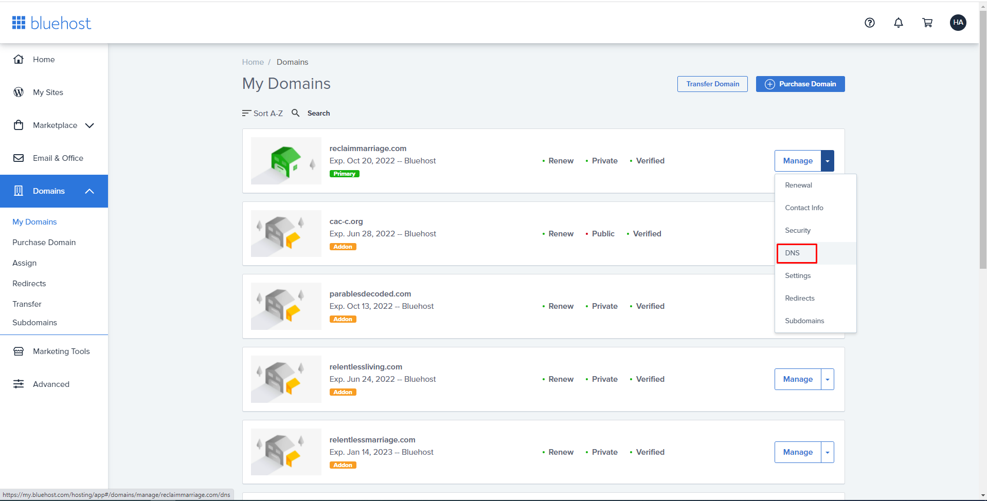Click the search magnifier icon
Viewport: 987px width, 501px height.
(x=296, y=113)
